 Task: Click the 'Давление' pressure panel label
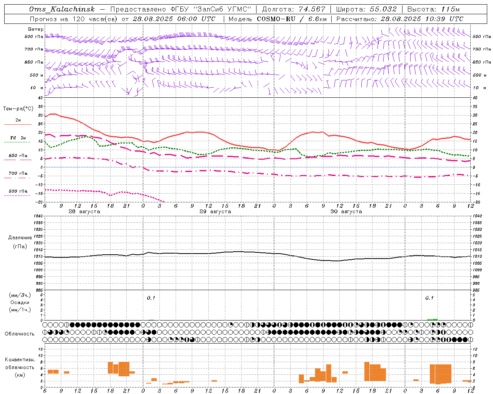pyautogui.click(x=20, y=238)
